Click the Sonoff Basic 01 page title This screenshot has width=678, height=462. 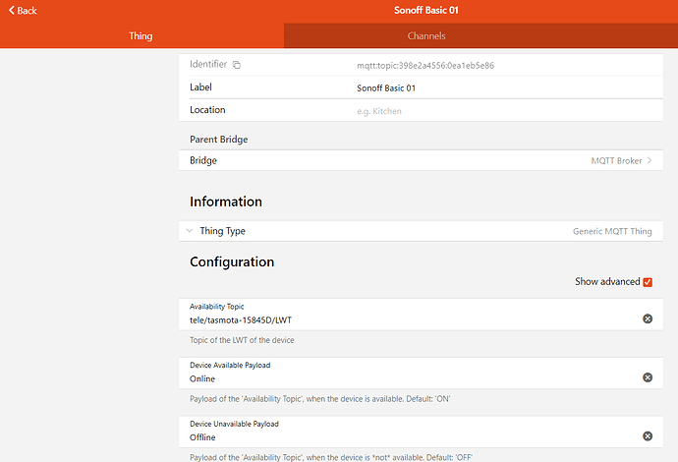(x=426, y=11)
